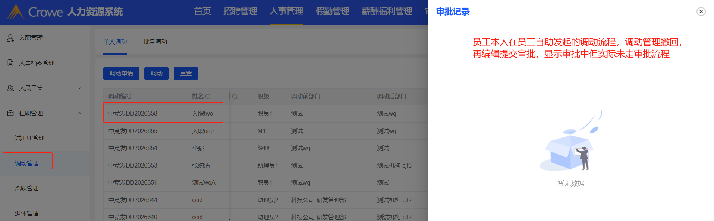Select 调动管理 in the sidebar
This screenshot has width=714, height=221.
[27, 163]
